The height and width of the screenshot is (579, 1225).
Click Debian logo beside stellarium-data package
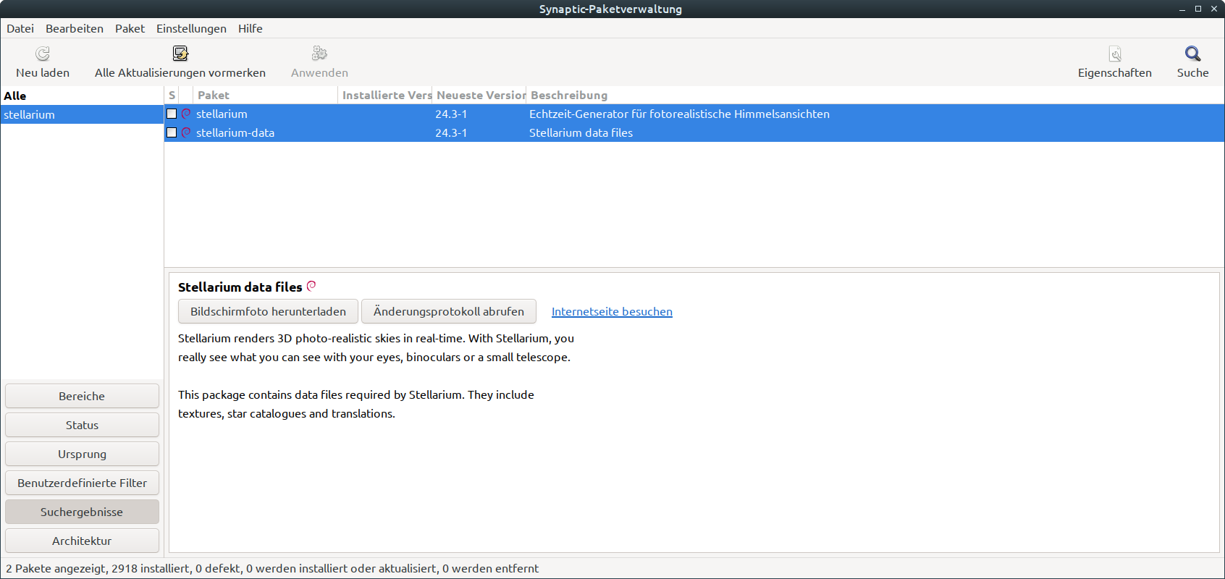186,132
